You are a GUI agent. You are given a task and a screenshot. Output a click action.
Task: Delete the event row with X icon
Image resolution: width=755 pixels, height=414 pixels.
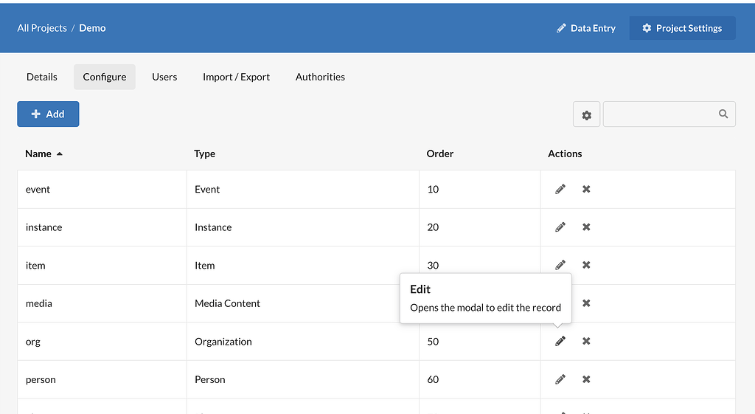[586, 189]
